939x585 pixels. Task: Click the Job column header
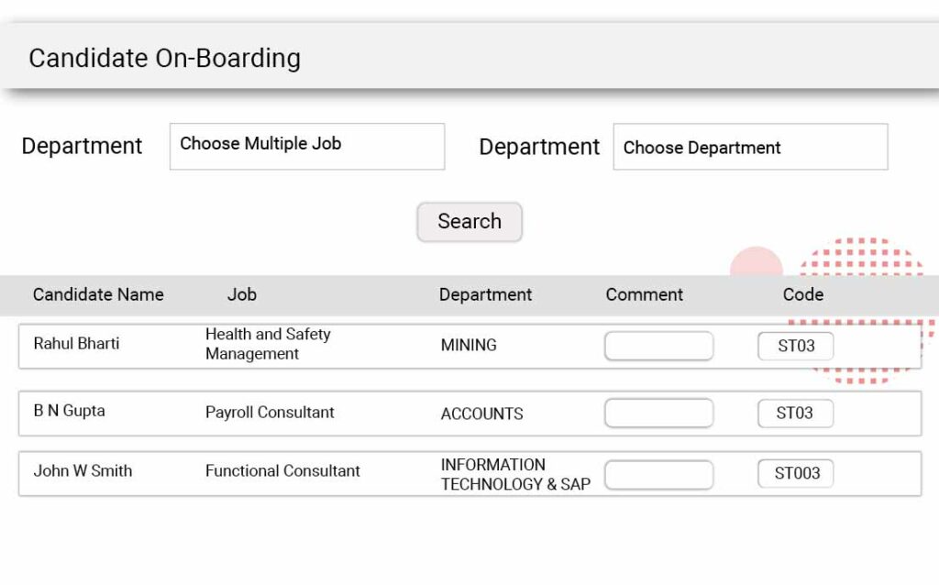tap(242, 294)
